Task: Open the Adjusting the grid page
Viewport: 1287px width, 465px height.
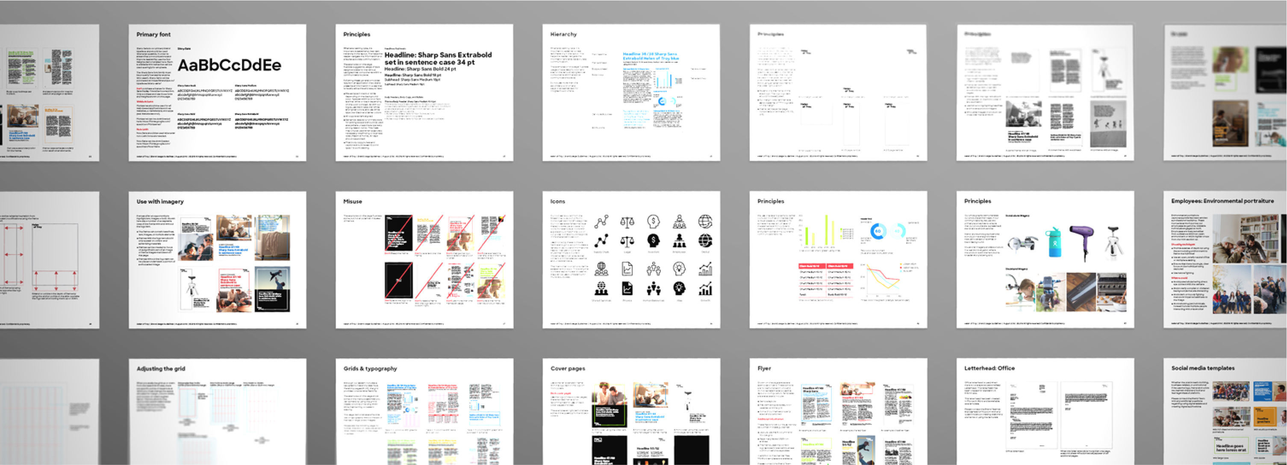Action: click(x=217, y=412)
